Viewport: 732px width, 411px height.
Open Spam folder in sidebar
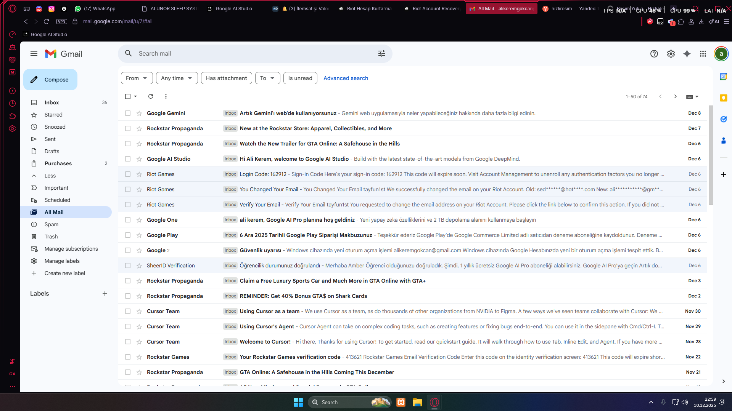66,224
